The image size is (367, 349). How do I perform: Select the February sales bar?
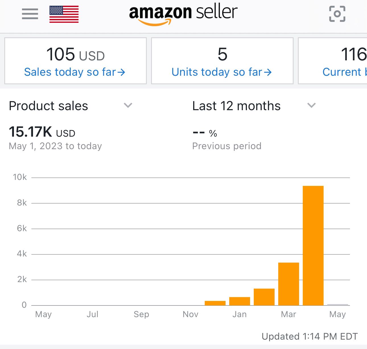tap(264, 297)
